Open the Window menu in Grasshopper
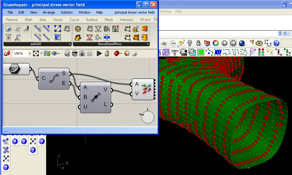 (84, 12)
